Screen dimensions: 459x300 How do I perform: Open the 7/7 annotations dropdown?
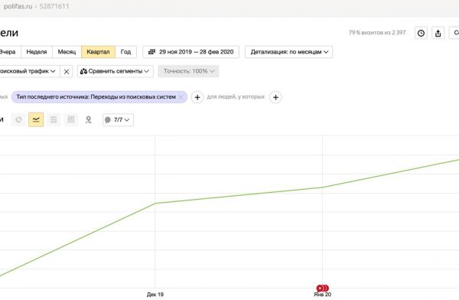coord(119,120)
